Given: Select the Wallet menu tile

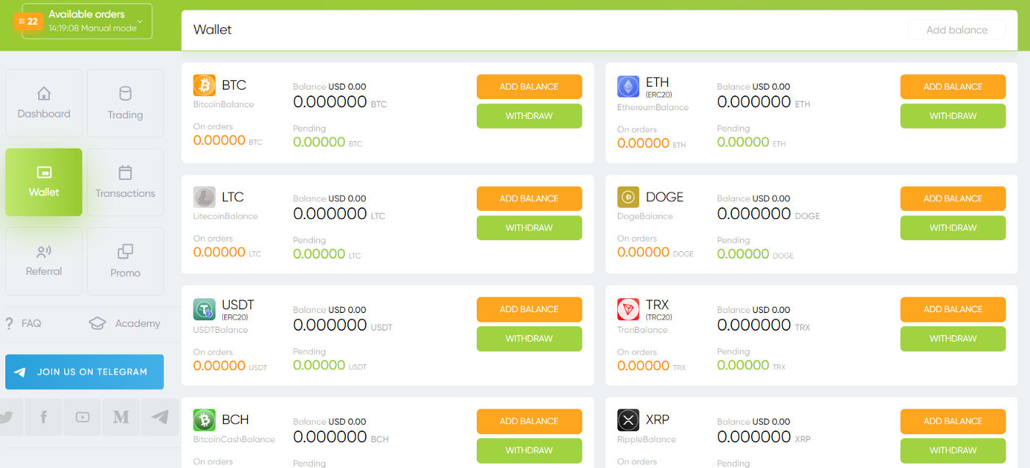Looking at the screenshot, I should point(44,182).
